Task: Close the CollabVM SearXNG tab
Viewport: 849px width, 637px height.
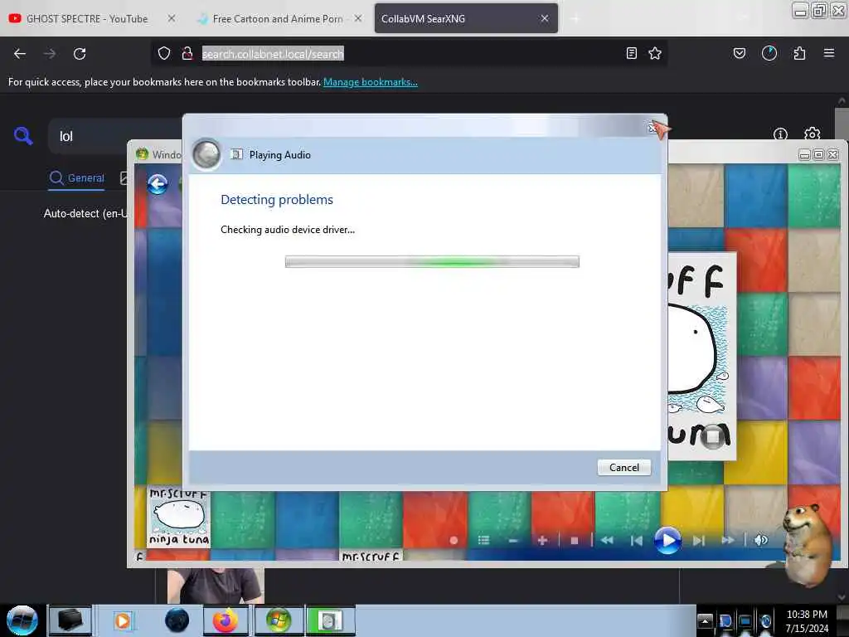Action: point(545,18)
